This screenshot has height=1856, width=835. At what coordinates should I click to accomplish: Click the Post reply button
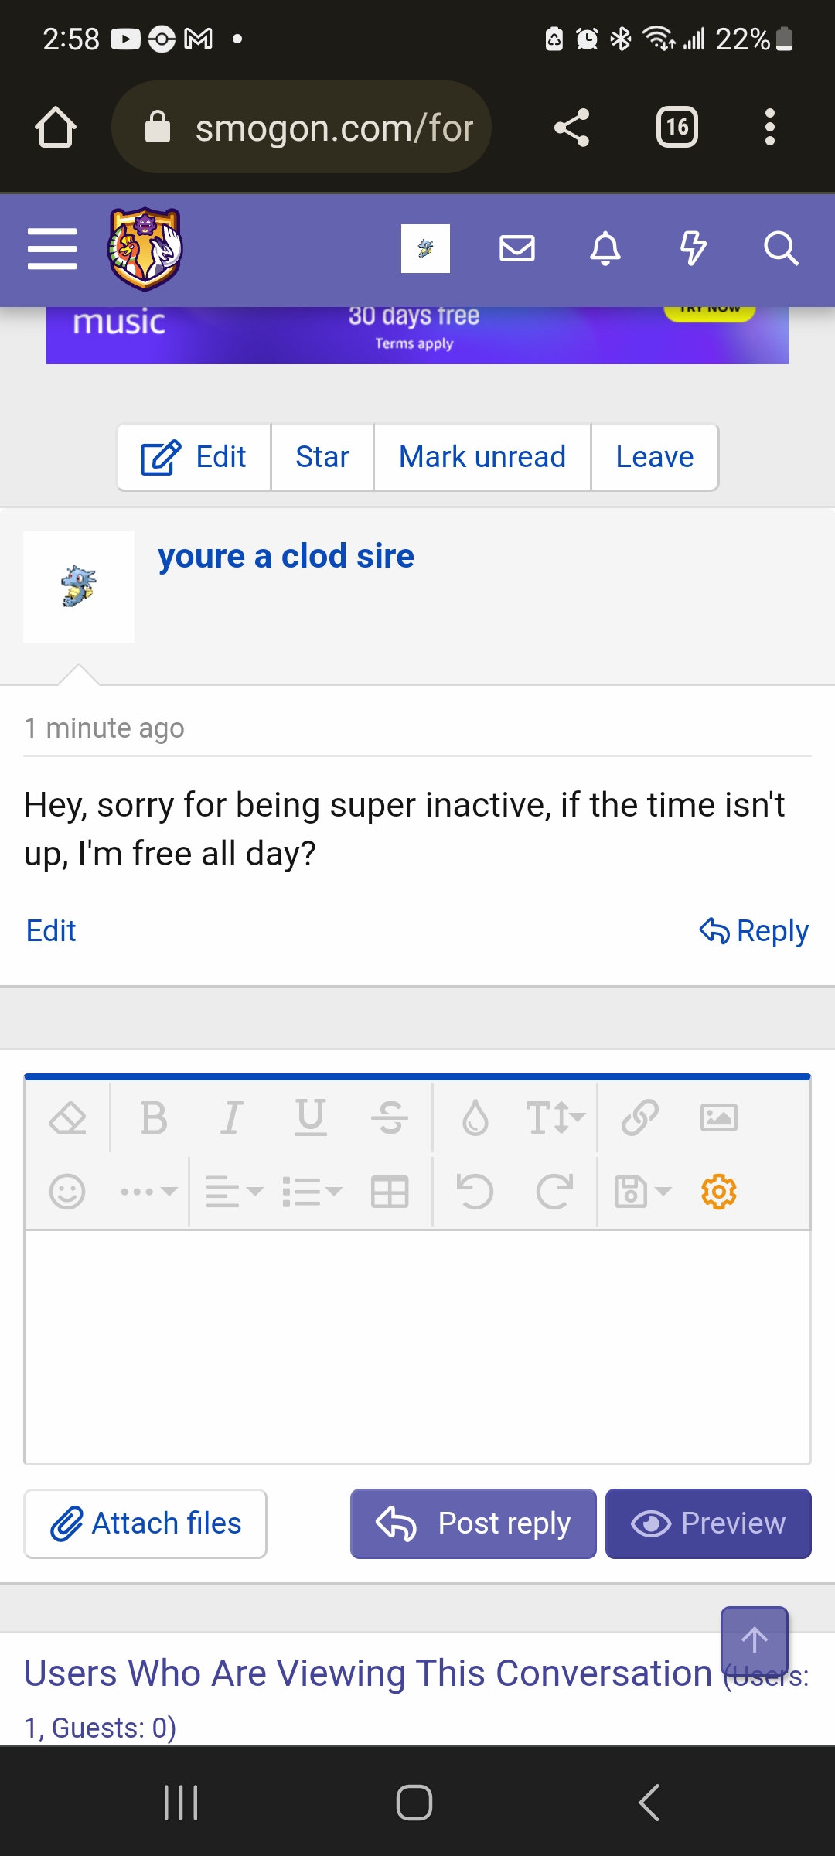pyautogui.click(x=473, y=1523)
